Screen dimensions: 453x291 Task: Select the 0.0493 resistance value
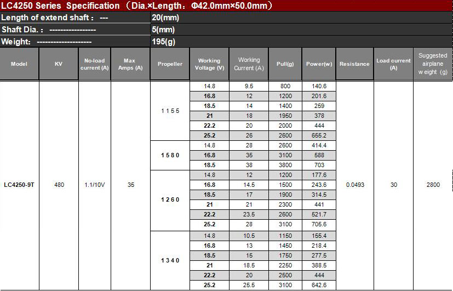tap(355, 185)
